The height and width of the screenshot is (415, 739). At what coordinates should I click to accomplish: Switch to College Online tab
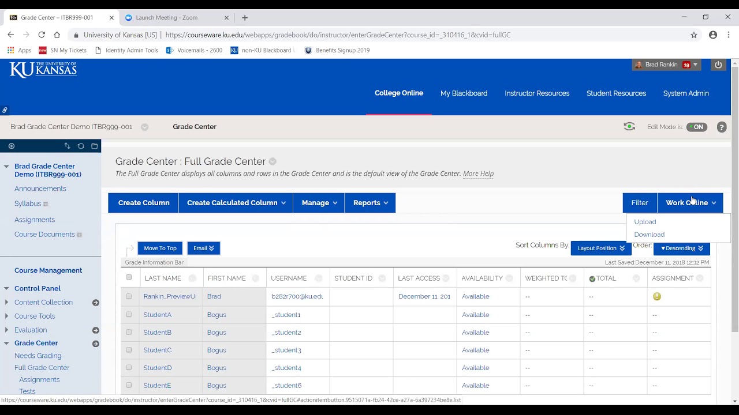click(x=399, y=93)
